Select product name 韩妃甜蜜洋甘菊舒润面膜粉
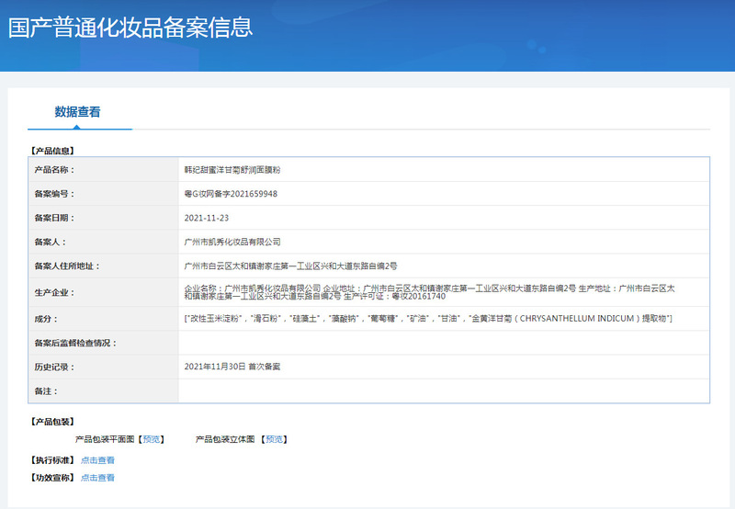 (232, 170)
